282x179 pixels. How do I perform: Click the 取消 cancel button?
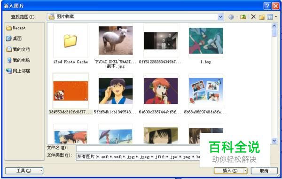[264, 171]
